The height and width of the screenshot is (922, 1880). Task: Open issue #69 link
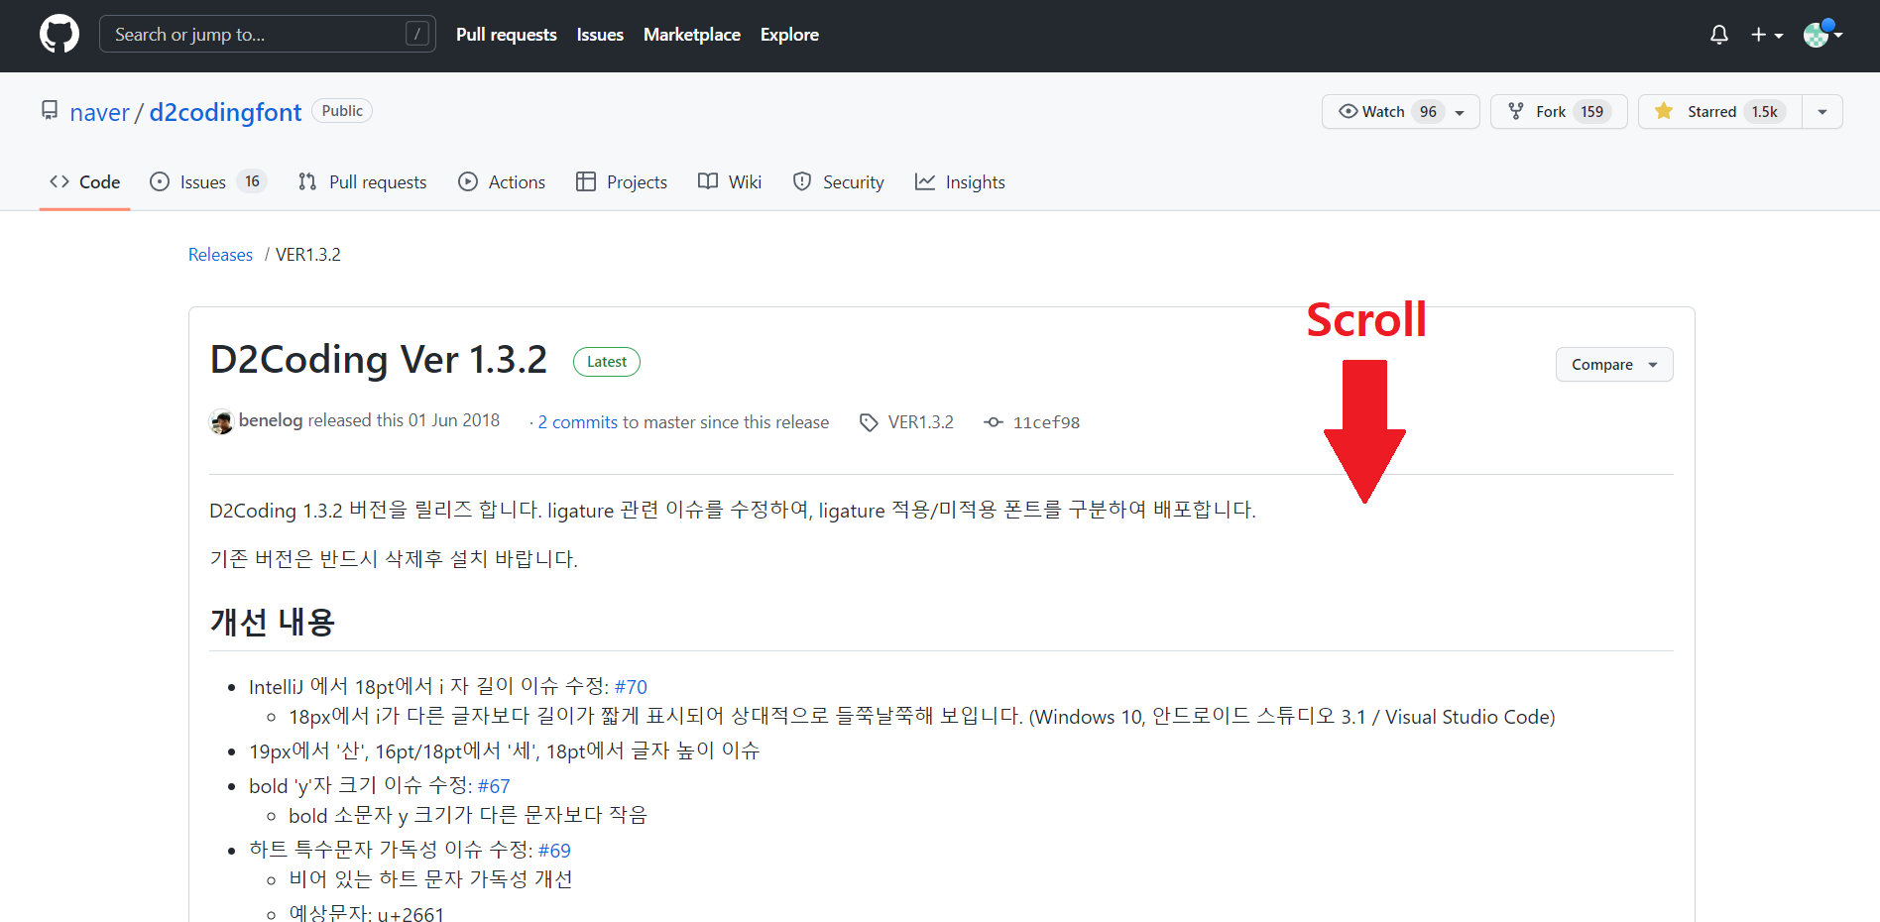click(554, 850)
